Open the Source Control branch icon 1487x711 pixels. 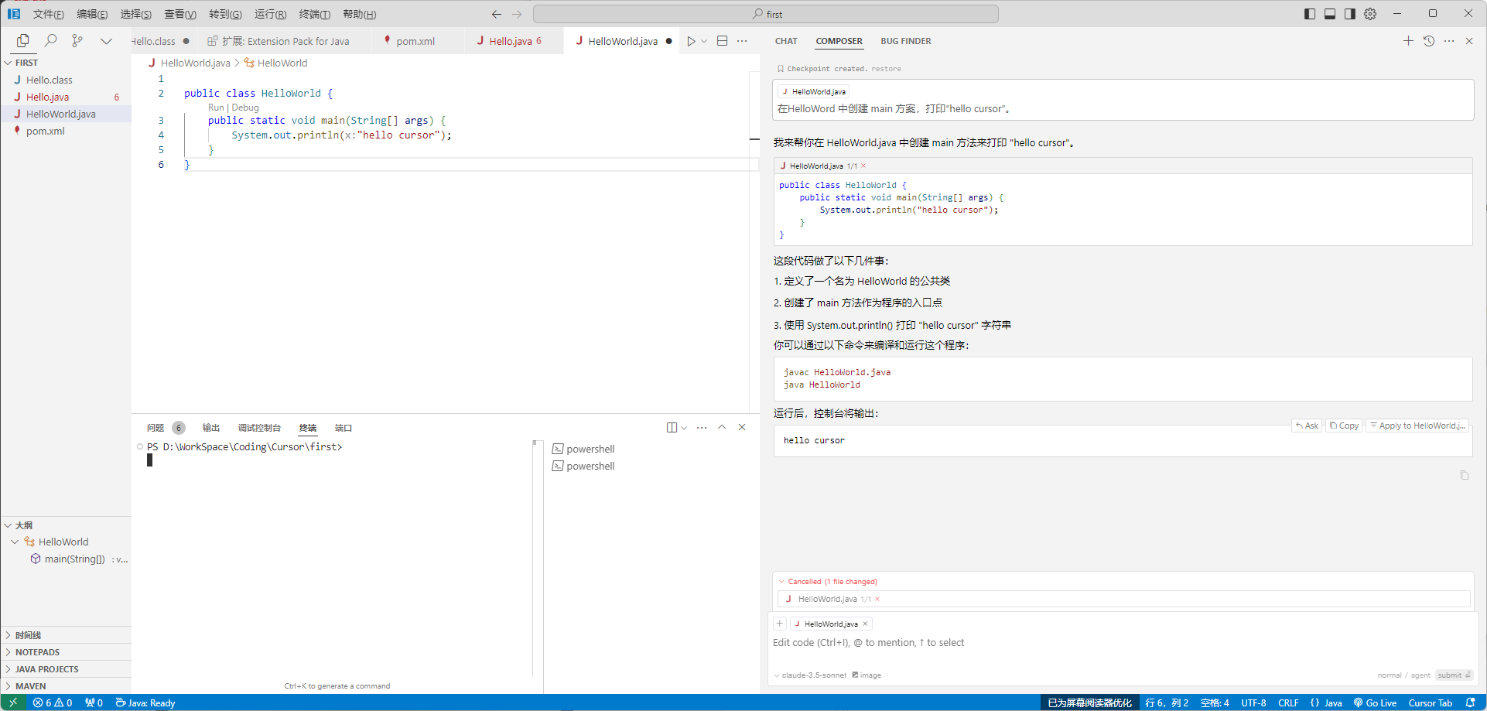point(77,41)
